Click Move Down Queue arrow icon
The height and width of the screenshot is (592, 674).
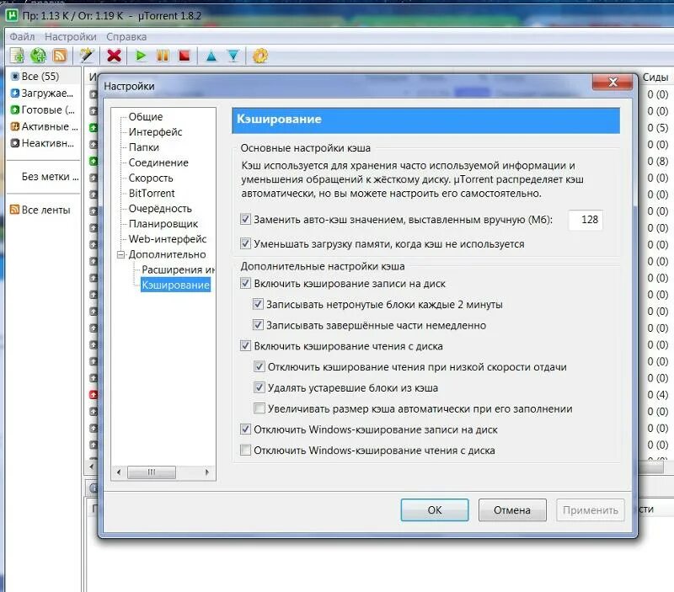(233, 56)
